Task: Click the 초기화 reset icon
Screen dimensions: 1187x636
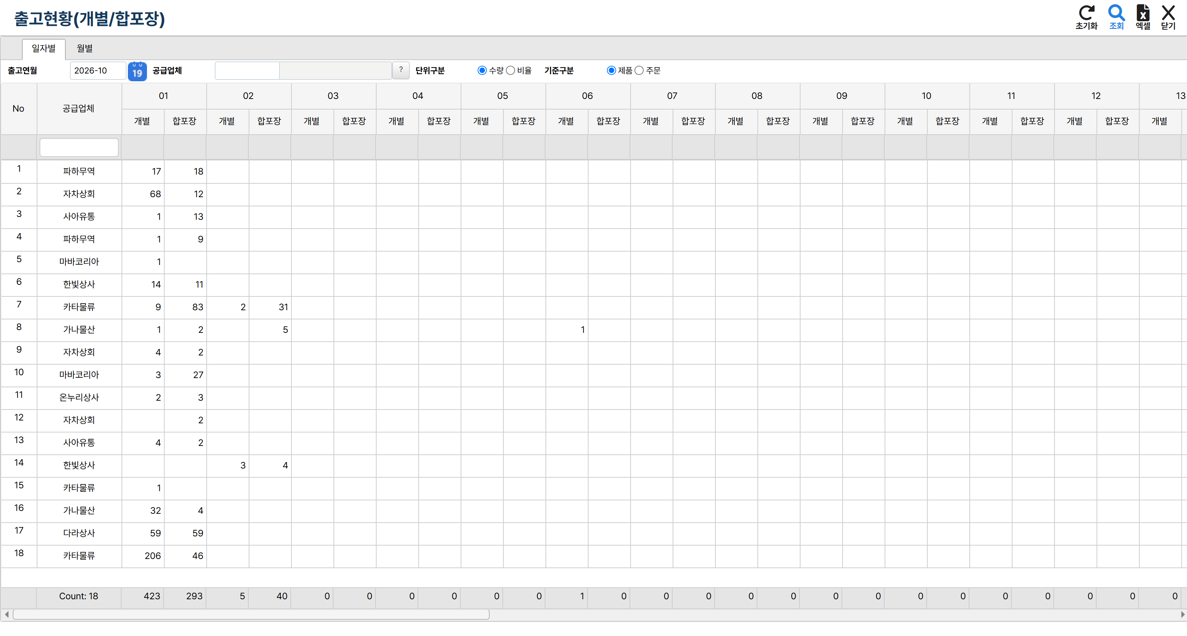Action: (1086, 17)
